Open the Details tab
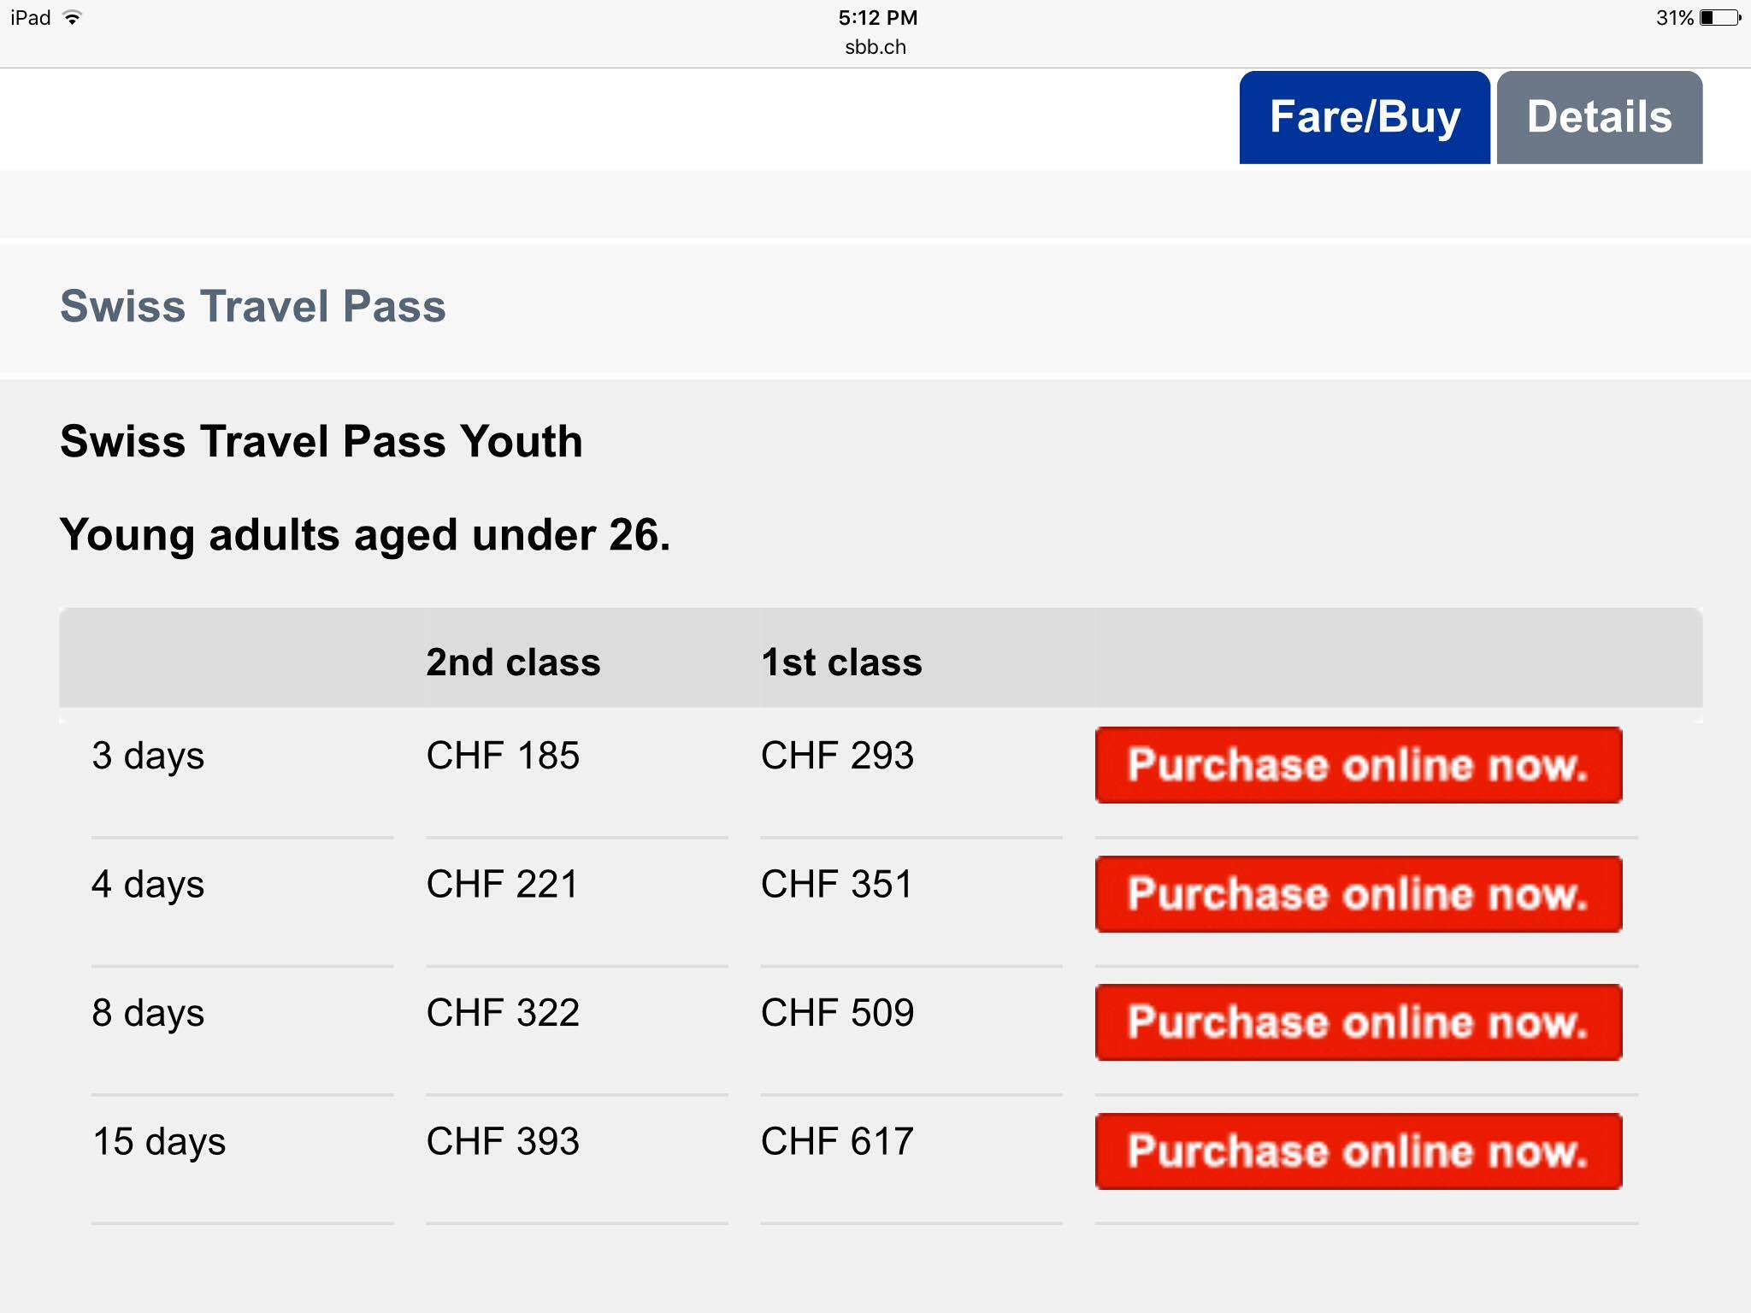The image size is (1751, 1313). tap(1600, 117)
